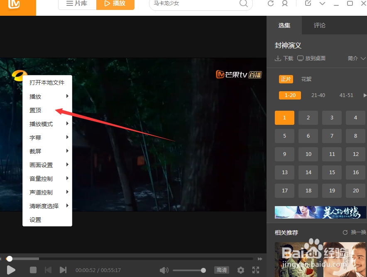Select the 正片 full episodes toggle
Viewport: 367px width, 277px height.
click(x=286, y=79)
